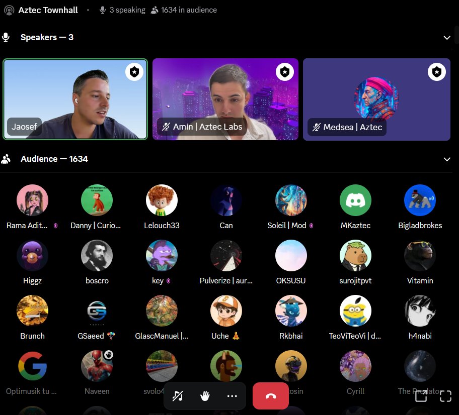
Task: Open Vitamin's monkey avatar
Action: [x=420, y=255]
